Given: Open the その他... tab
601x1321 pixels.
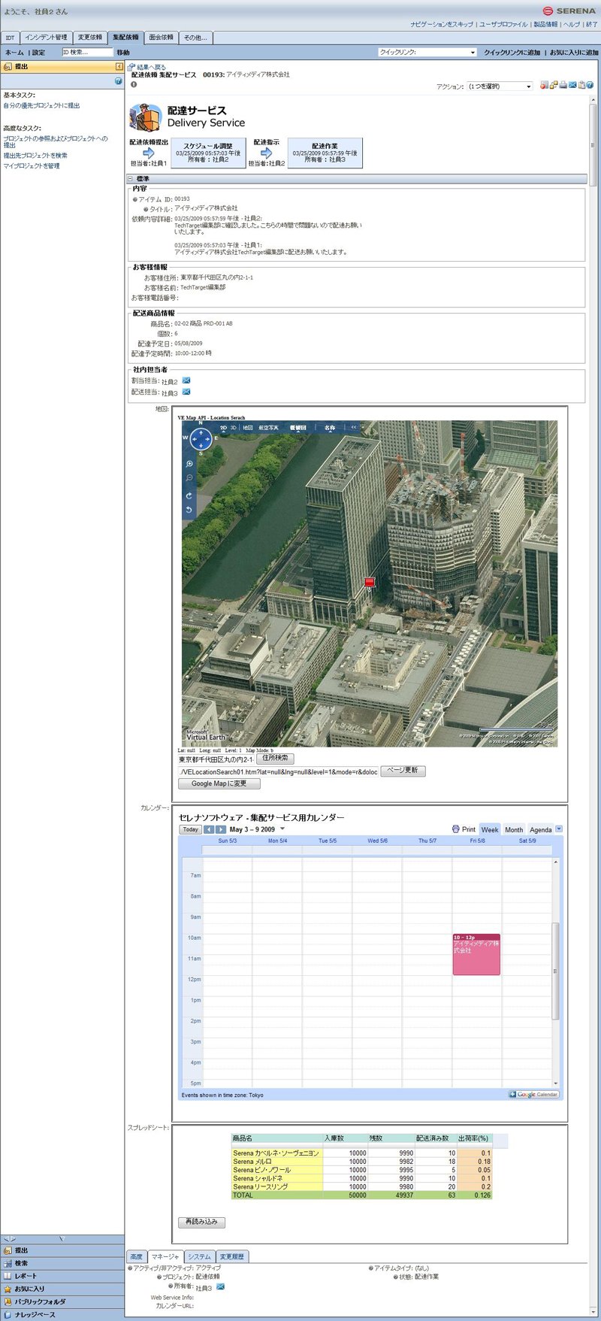Looking at the screenshot, I should point(195,38).
